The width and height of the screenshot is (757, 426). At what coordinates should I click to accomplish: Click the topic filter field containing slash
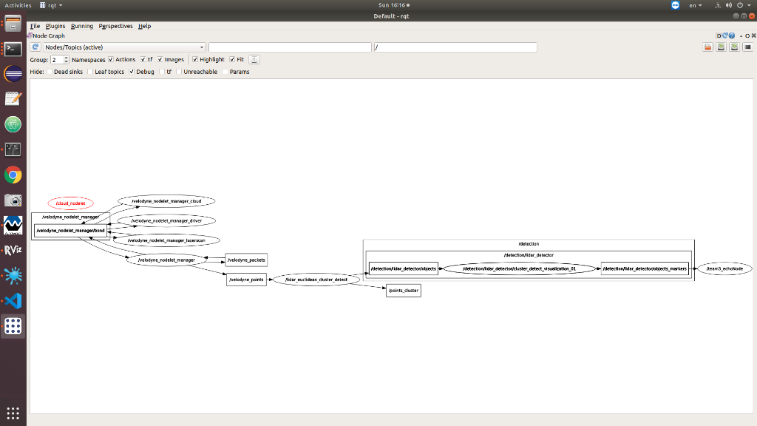click(x=455, y=47)
